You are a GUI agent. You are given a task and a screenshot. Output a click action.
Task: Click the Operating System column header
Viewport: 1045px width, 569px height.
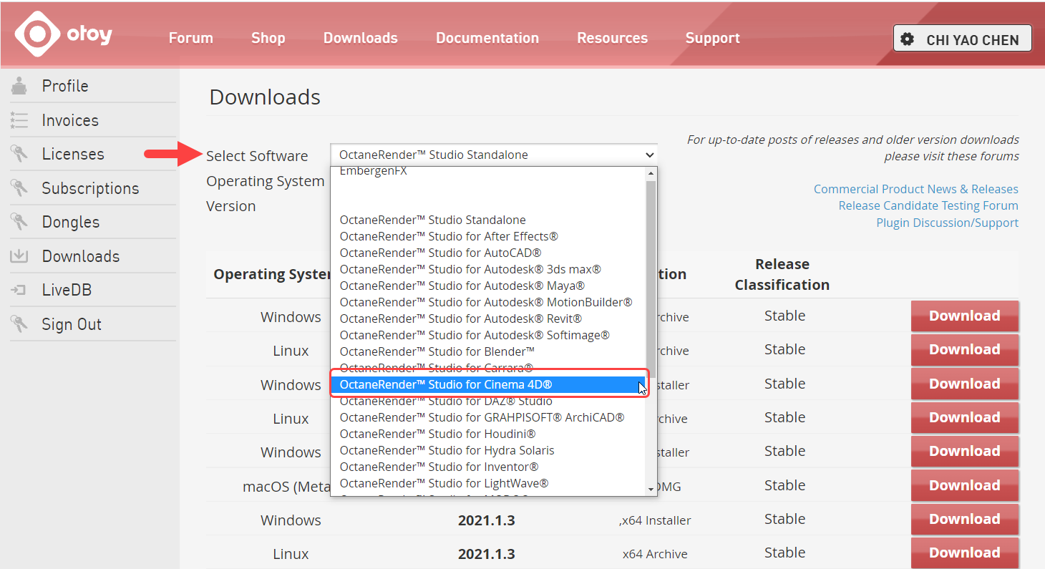click(x=272, y=274)
